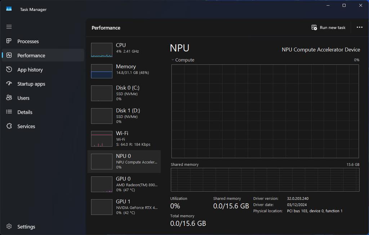This screenshot has height=235, width=369.
Task: Select GPU 1 NVIDIA GeForce entry
Action: click(124, 207)
